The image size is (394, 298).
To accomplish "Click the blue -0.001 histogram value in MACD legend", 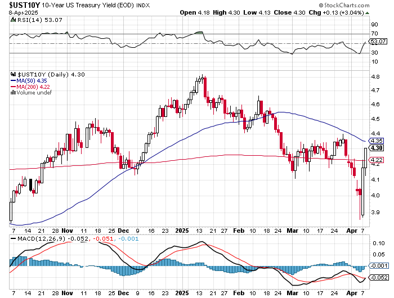I will click(128, 238).
